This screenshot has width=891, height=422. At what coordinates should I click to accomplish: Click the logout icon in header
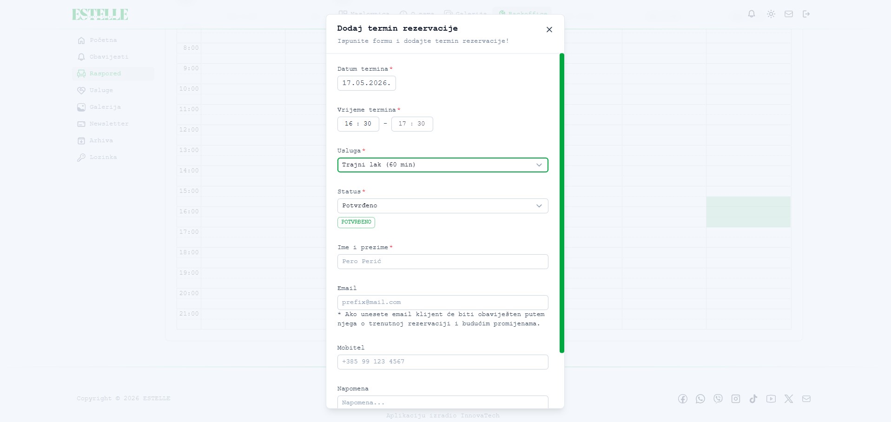[x=806, y=14]
